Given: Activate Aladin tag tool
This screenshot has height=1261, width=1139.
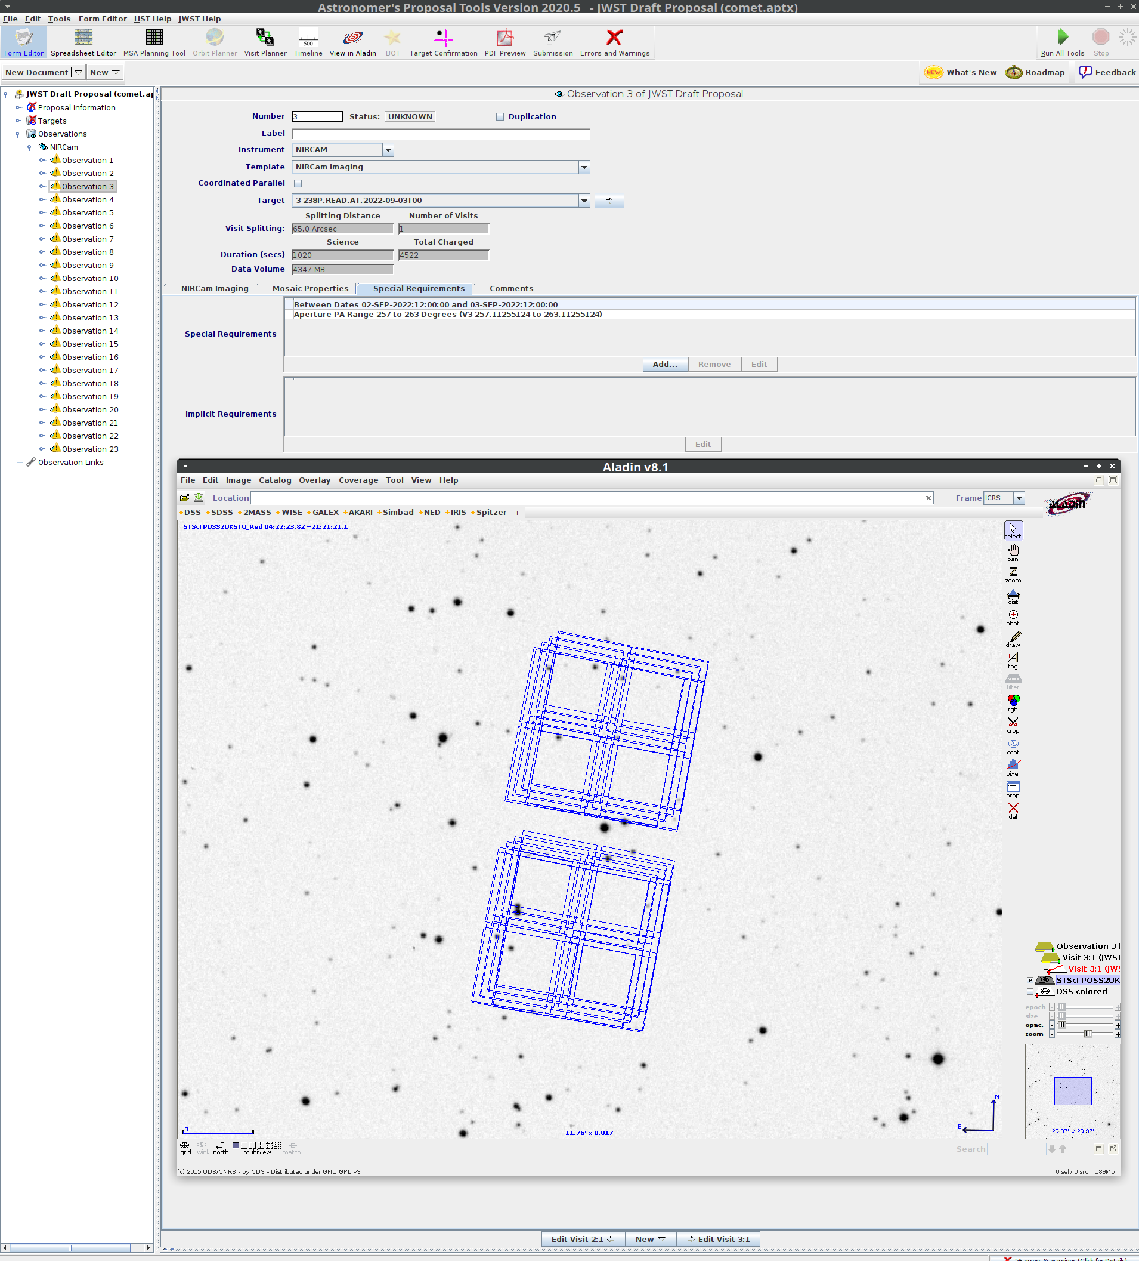Looking at the screenshot, I should click(x=1013, y=661).
